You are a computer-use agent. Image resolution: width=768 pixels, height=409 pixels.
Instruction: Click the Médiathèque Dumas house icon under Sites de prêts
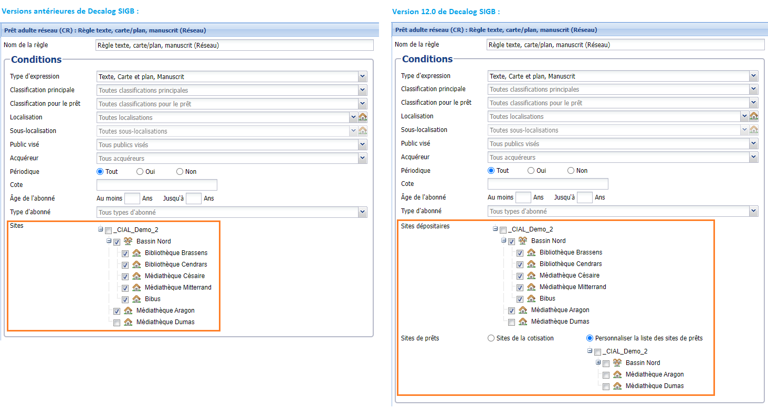(617, 386)
